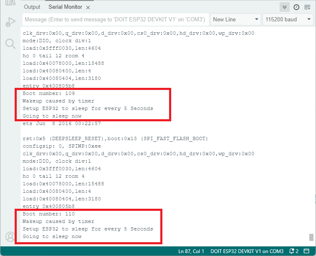The height and width of the screenshot is (256, 316).
Task: Click the serial output vertical scrollbar thumb
Action: [311, 237]
